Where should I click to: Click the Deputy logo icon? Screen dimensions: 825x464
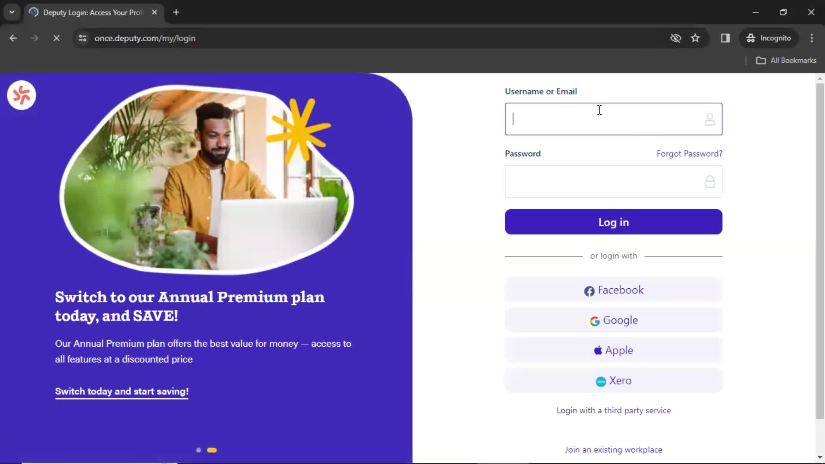pos(21,95)
